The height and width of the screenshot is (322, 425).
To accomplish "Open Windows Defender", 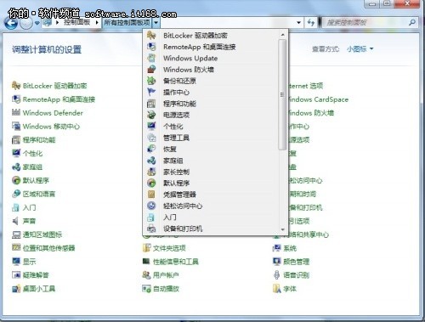I will pos(53,113).
